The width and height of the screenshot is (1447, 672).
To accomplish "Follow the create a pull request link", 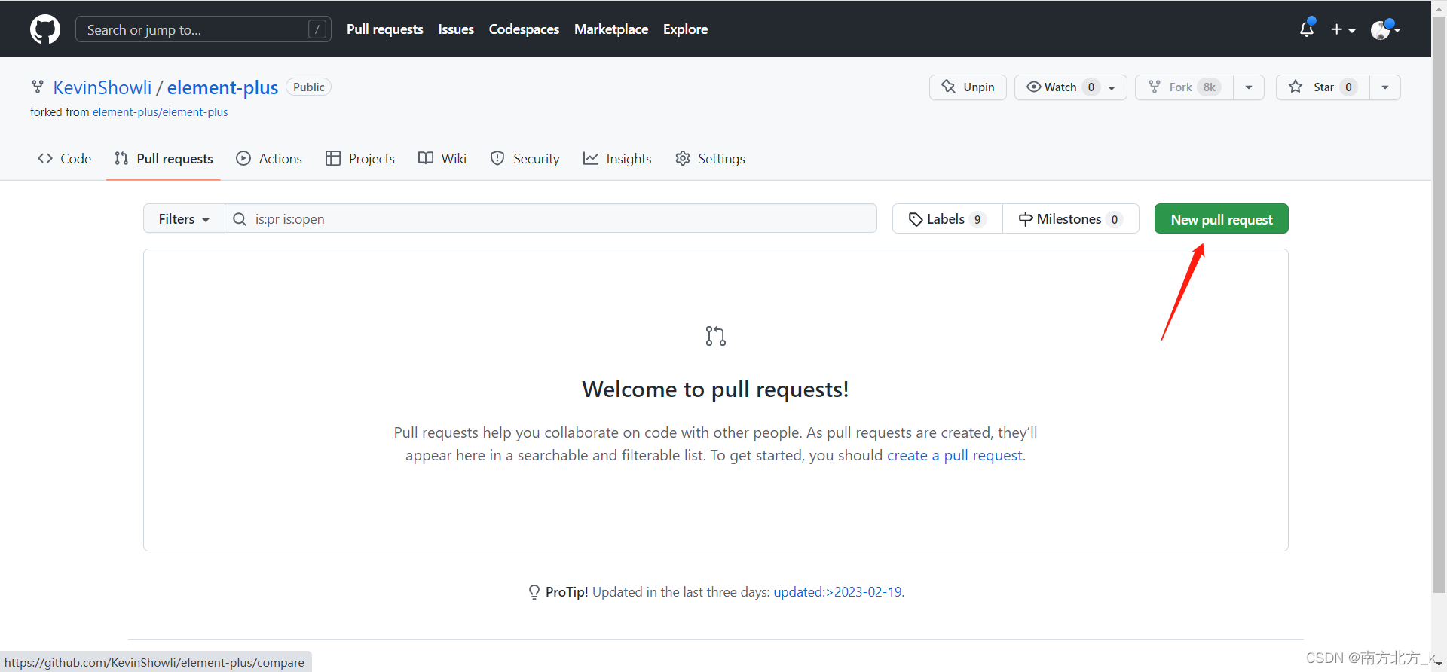I will 955,455.
